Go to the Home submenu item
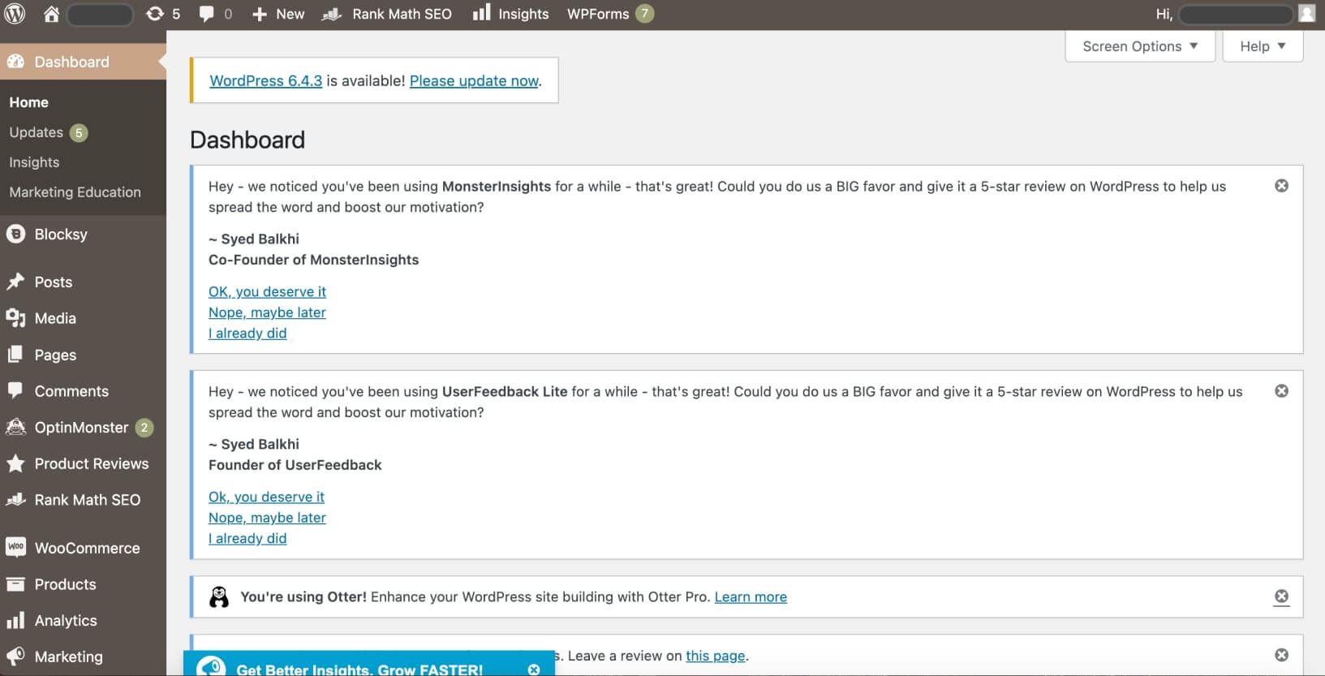This screenshot has width=1325, height=676. click(28, 102)
